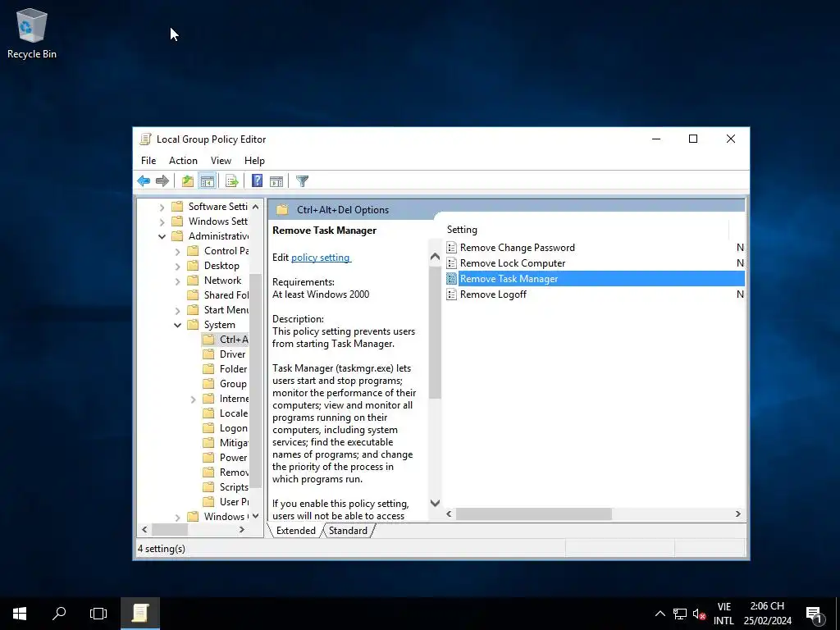Open the Help menu
This screenshot has height=630, width=840.
(254, 161)
